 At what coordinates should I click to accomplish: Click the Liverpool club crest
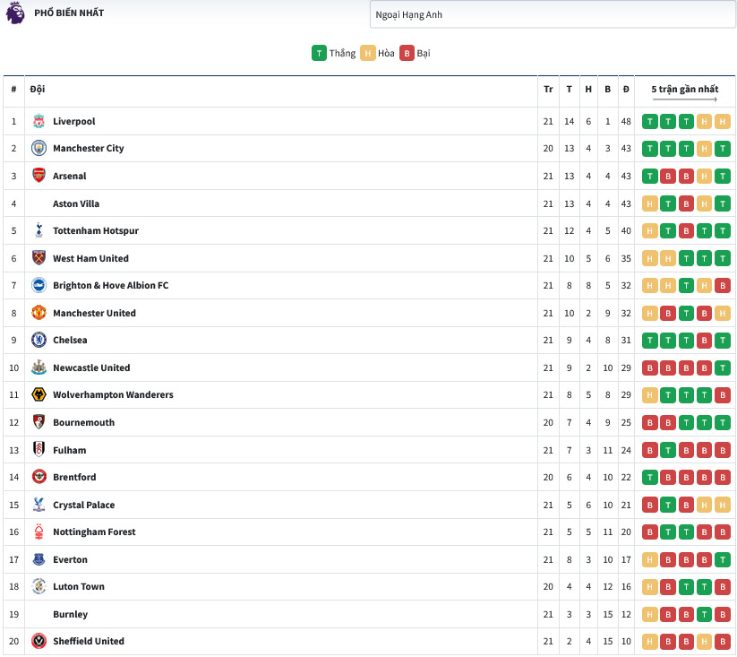39,121
